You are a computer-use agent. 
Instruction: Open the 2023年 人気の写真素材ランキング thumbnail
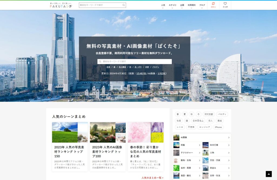(x=70, y=132)
